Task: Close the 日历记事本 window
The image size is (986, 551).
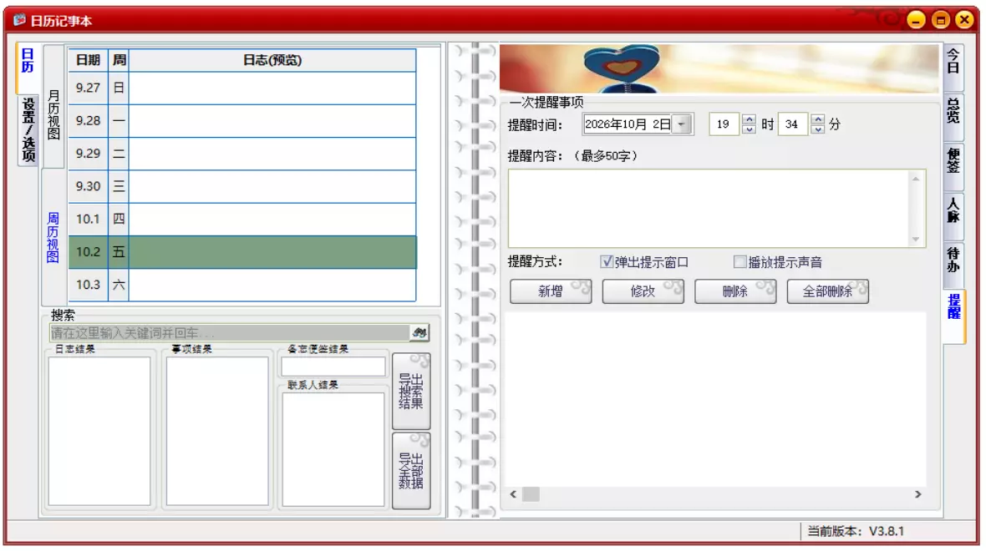Action: [x=964, y=20]
